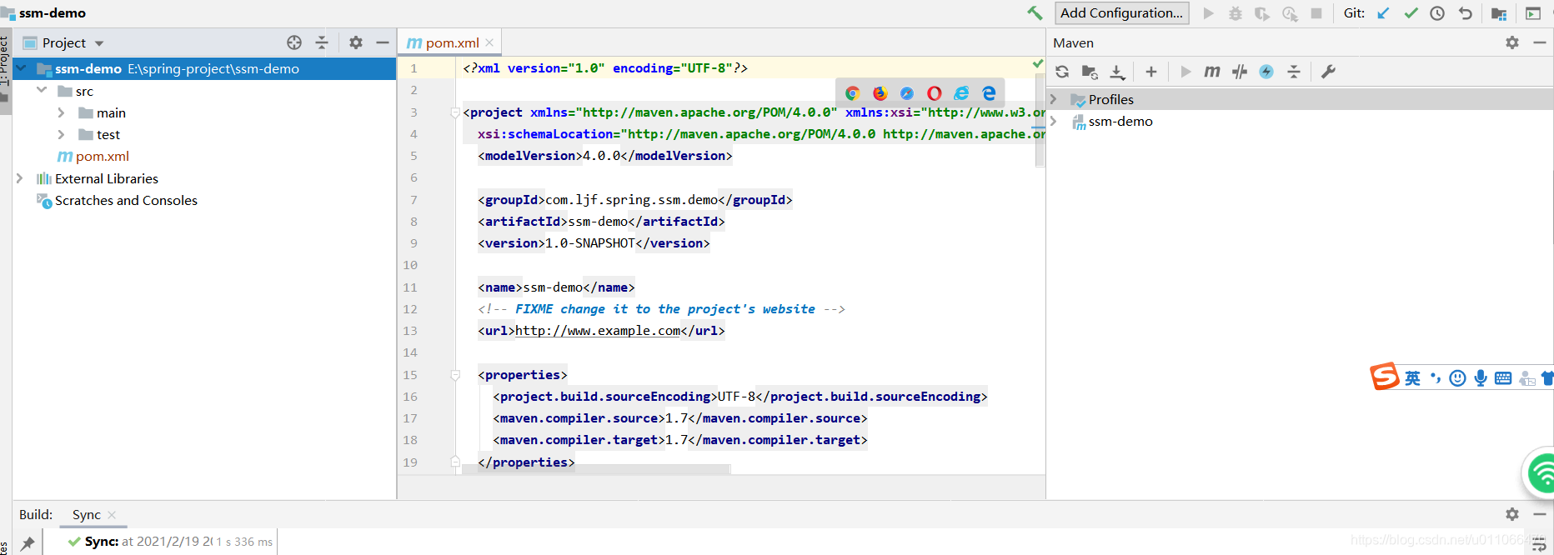Image resolution: width=1554 pixels, height=555 pixels.
Task: Close the Sync tab
Action: pyautogui.click(x=112, y=515)
